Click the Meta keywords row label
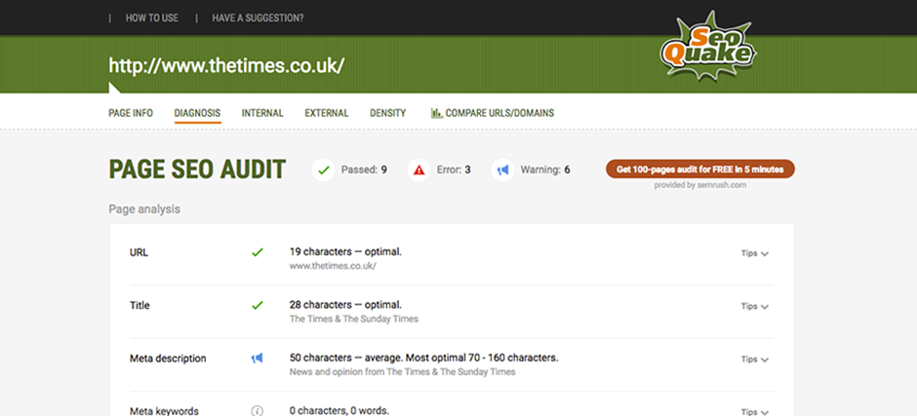 pyautogui.click(x=164, y=411)
